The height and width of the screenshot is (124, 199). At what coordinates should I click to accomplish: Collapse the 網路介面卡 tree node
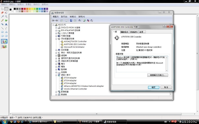point(56,75)
